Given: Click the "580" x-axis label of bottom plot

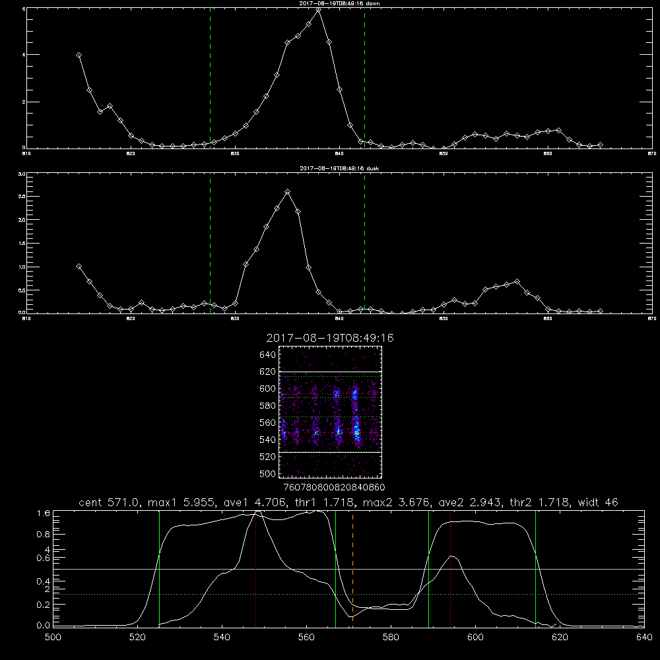Looking at the screenshot, I should [391, 638].
